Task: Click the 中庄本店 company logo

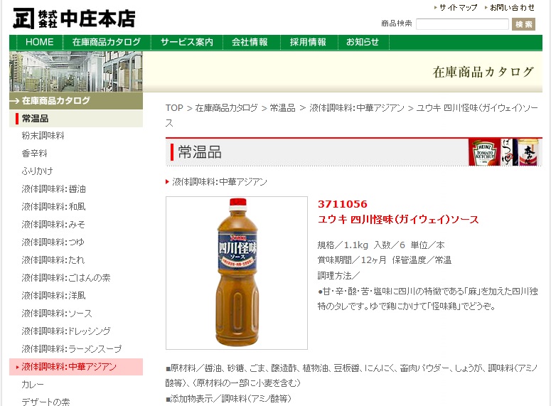Action: pos(74,18)
